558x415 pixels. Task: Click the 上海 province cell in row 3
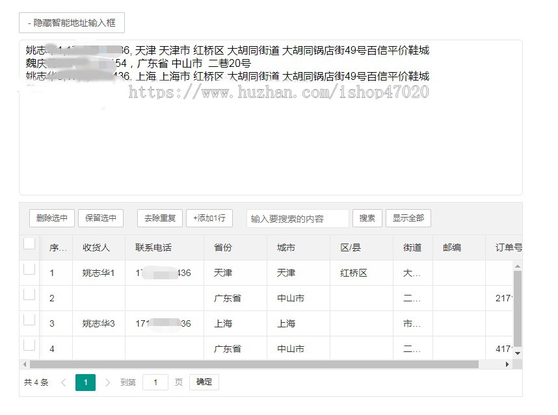pos(235,323)
